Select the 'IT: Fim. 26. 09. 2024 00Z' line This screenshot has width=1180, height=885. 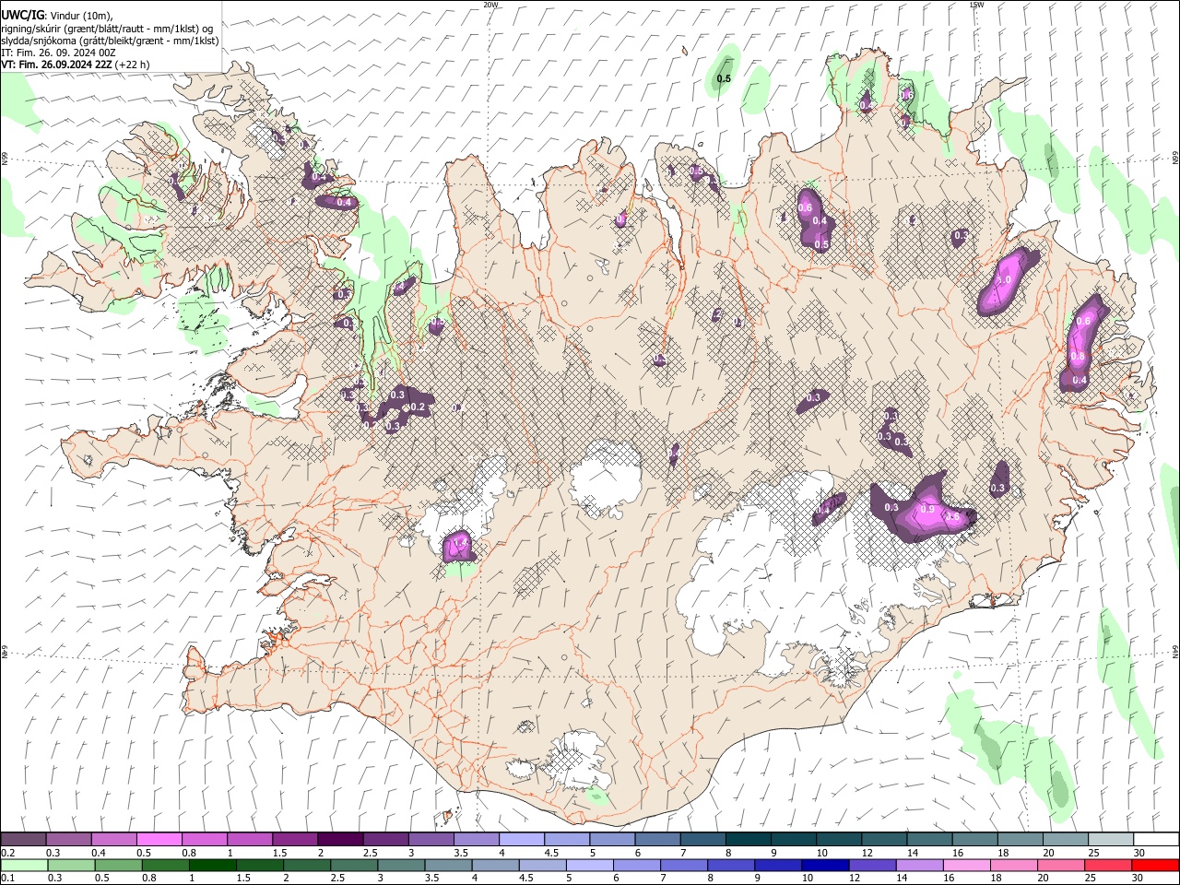58,53
